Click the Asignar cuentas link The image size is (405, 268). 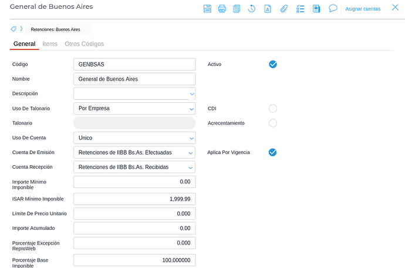point(362,9)
